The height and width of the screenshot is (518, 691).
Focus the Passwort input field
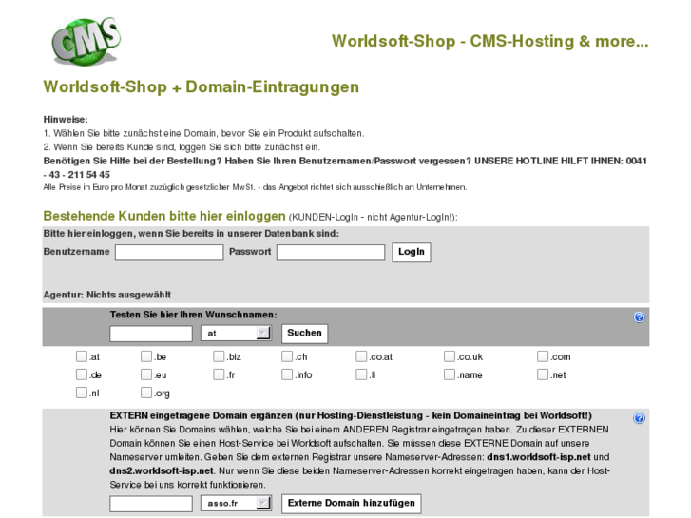[x=331, y=253]
